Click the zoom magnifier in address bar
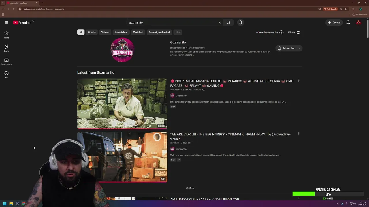The width and height of the screenshot is (369, 207). (x=341, y=9)
